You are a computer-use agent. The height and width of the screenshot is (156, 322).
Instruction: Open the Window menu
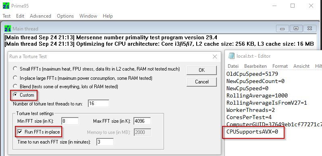[x=88, y=16]
